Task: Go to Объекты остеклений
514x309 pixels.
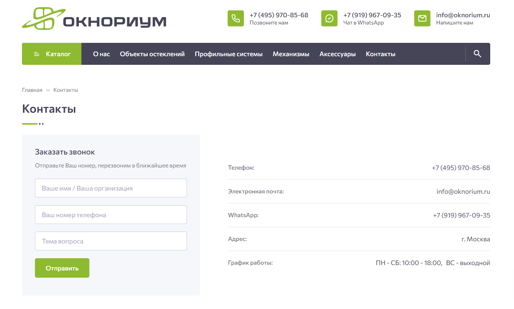Action: (x=152, y=54)
